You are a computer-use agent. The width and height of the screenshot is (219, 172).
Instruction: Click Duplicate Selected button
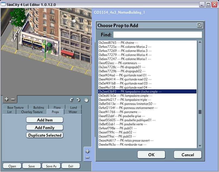(45, 135)
